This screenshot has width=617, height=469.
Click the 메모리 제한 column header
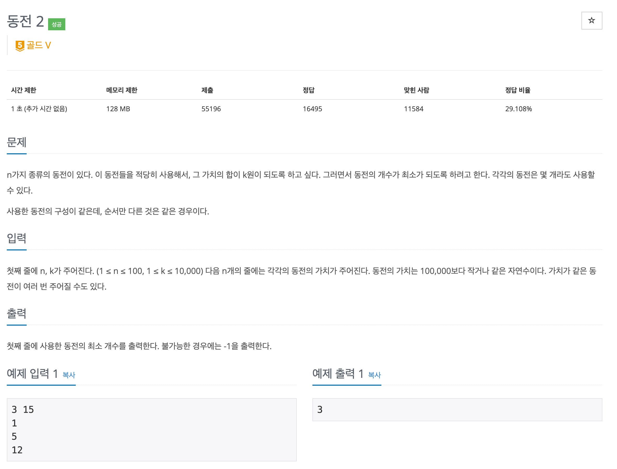[121, 90]
